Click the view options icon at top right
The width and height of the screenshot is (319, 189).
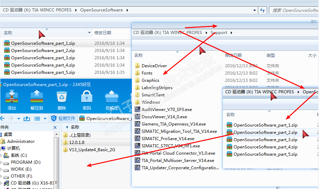pyautogui.click(x=313, y=21)
